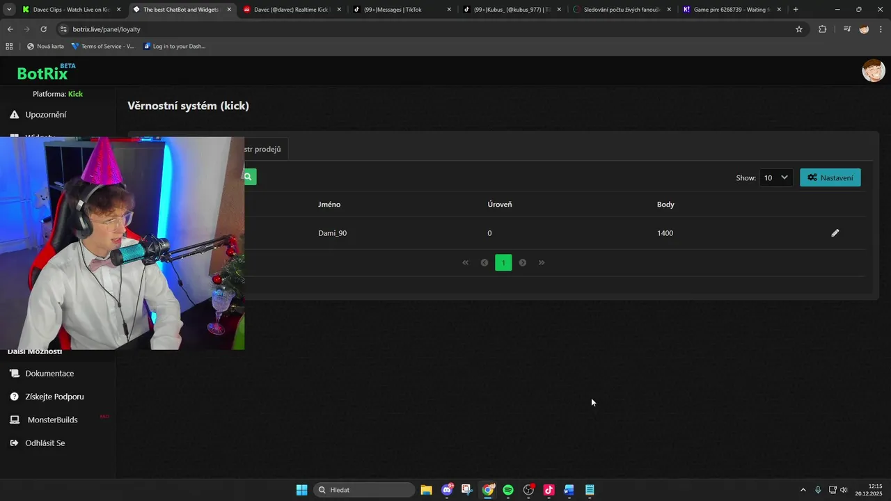Sort by the Jméno column header

329,205
